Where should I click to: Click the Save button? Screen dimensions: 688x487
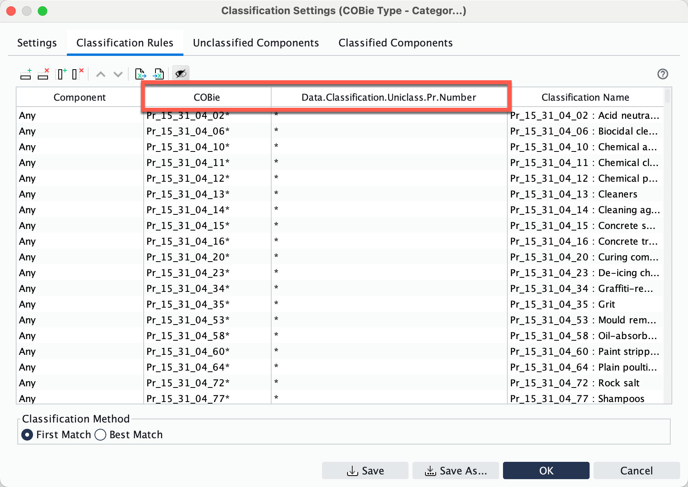click(365, 470)
